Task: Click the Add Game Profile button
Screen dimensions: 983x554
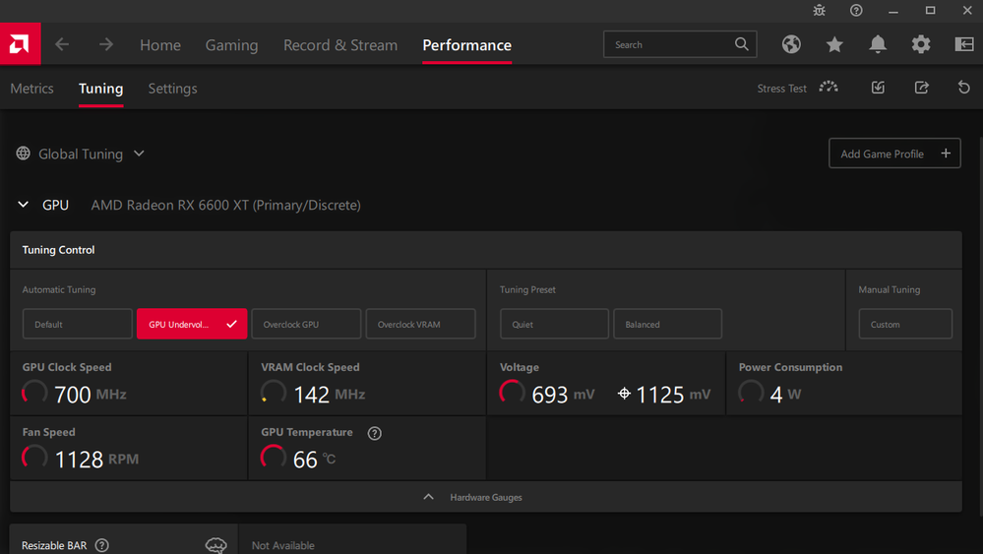Action: point(894,154)
